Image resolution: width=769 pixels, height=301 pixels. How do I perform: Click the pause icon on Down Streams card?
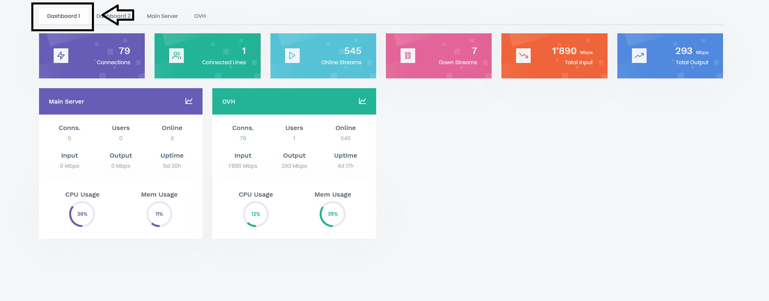pos(408,56)
